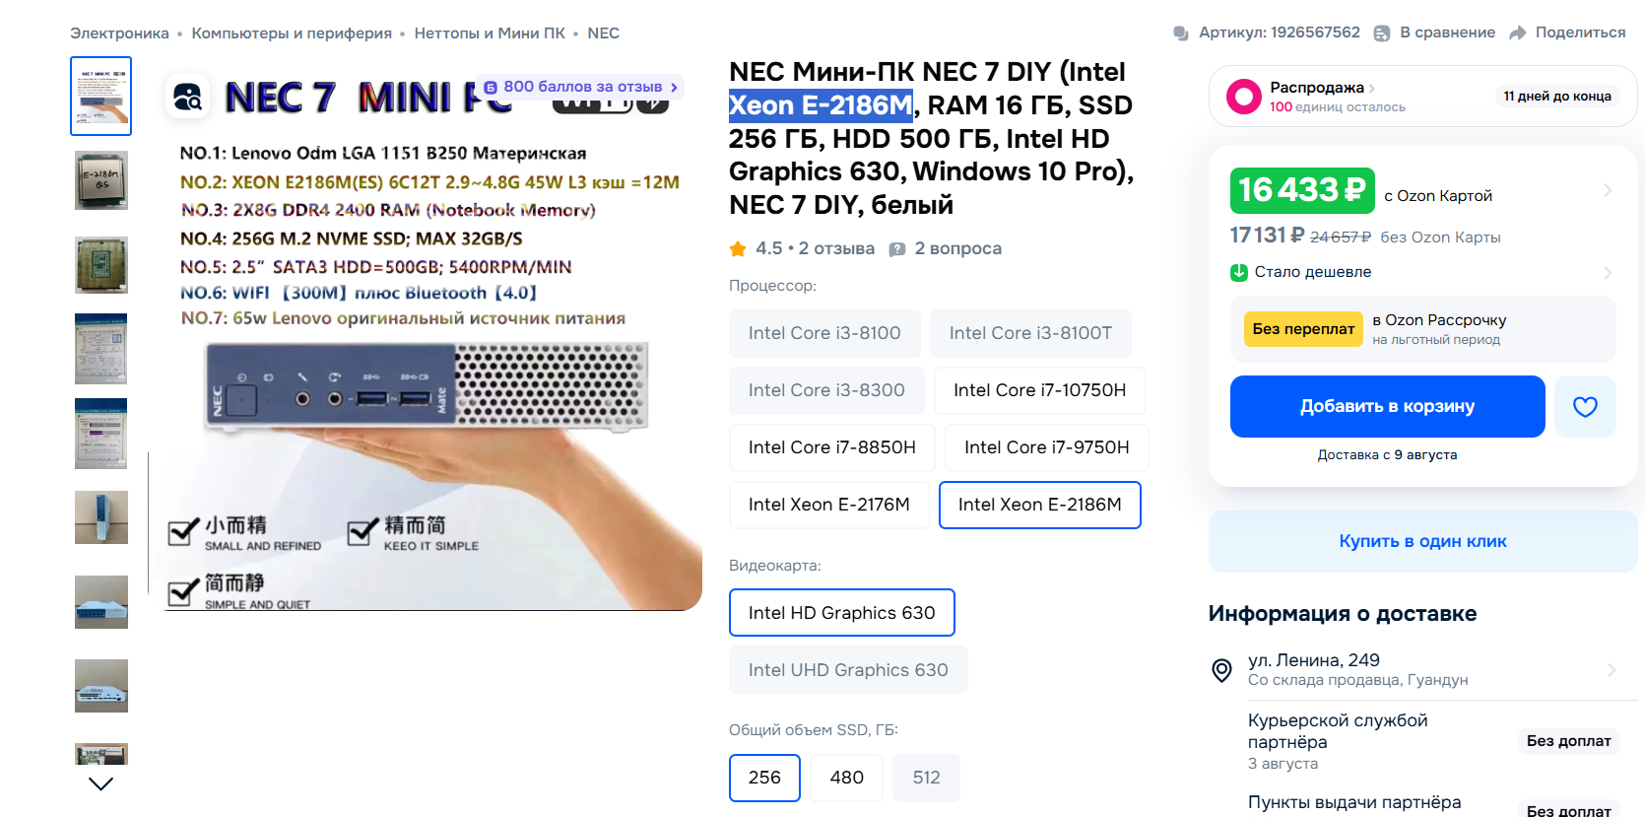Click the pink sale circle icon

[x=1244, y=97]
